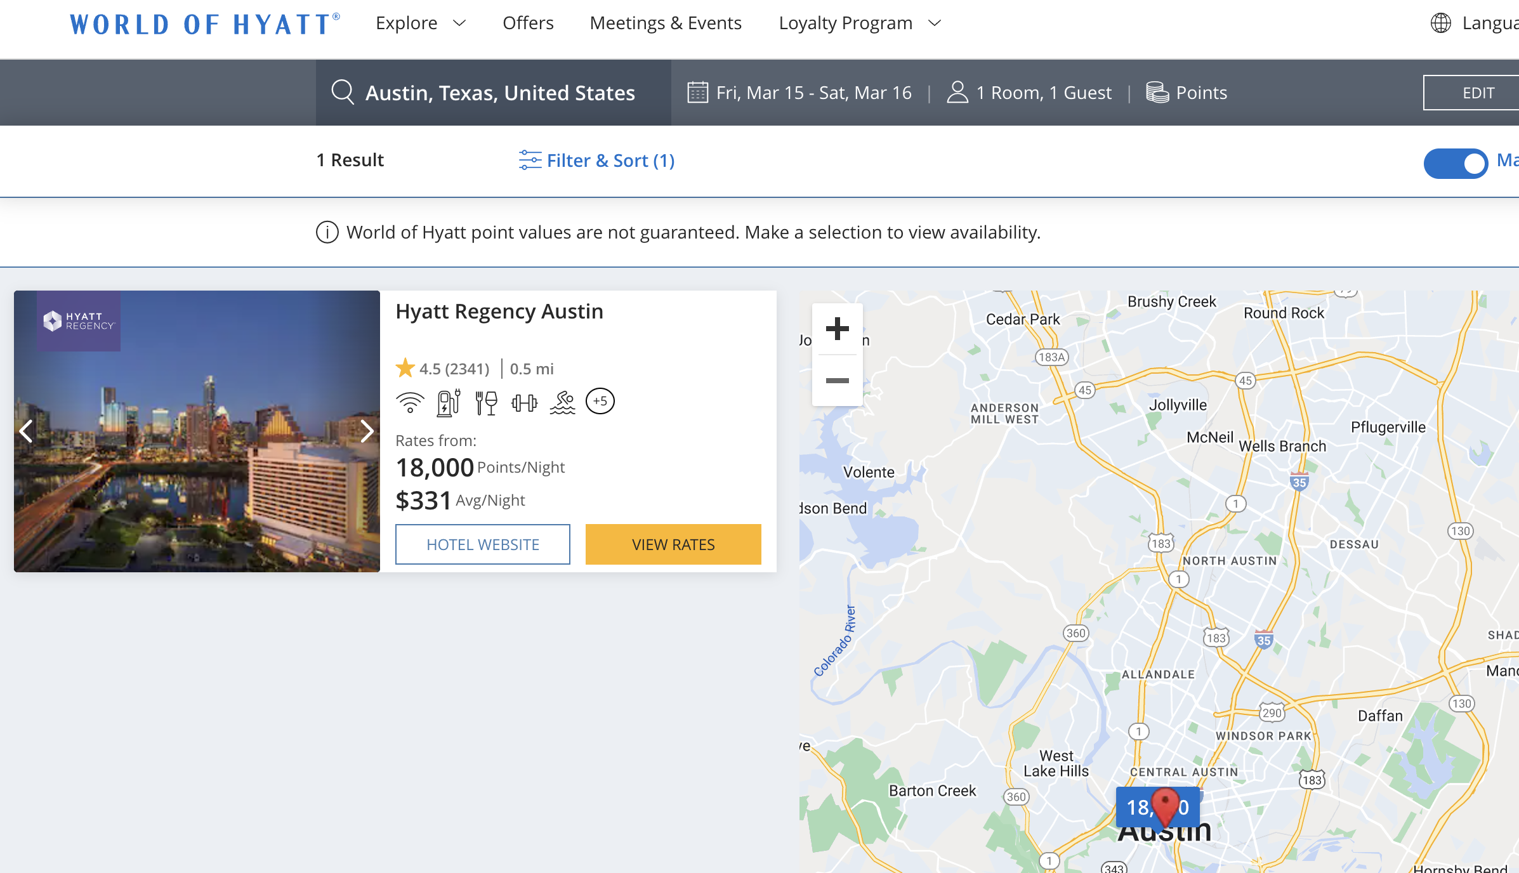Click the Points coins icon
The image size is (1519, 873).
tap(1157, 93)
